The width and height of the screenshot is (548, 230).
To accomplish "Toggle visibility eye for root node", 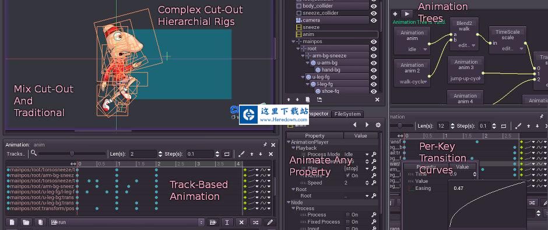I will click(x=374, y=49).
